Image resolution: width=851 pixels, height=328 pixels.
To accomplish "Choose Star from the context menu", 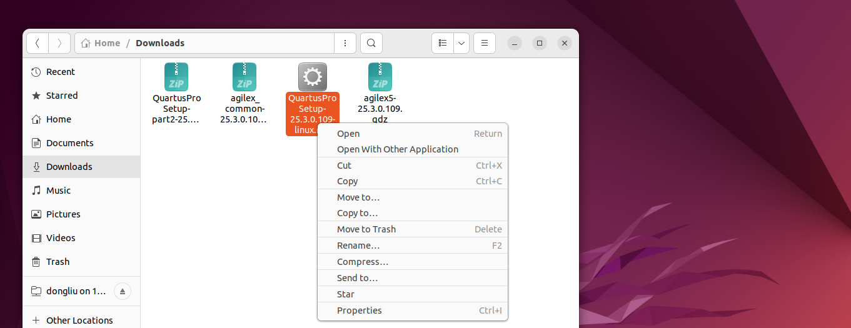I will [x=413, y=294].
